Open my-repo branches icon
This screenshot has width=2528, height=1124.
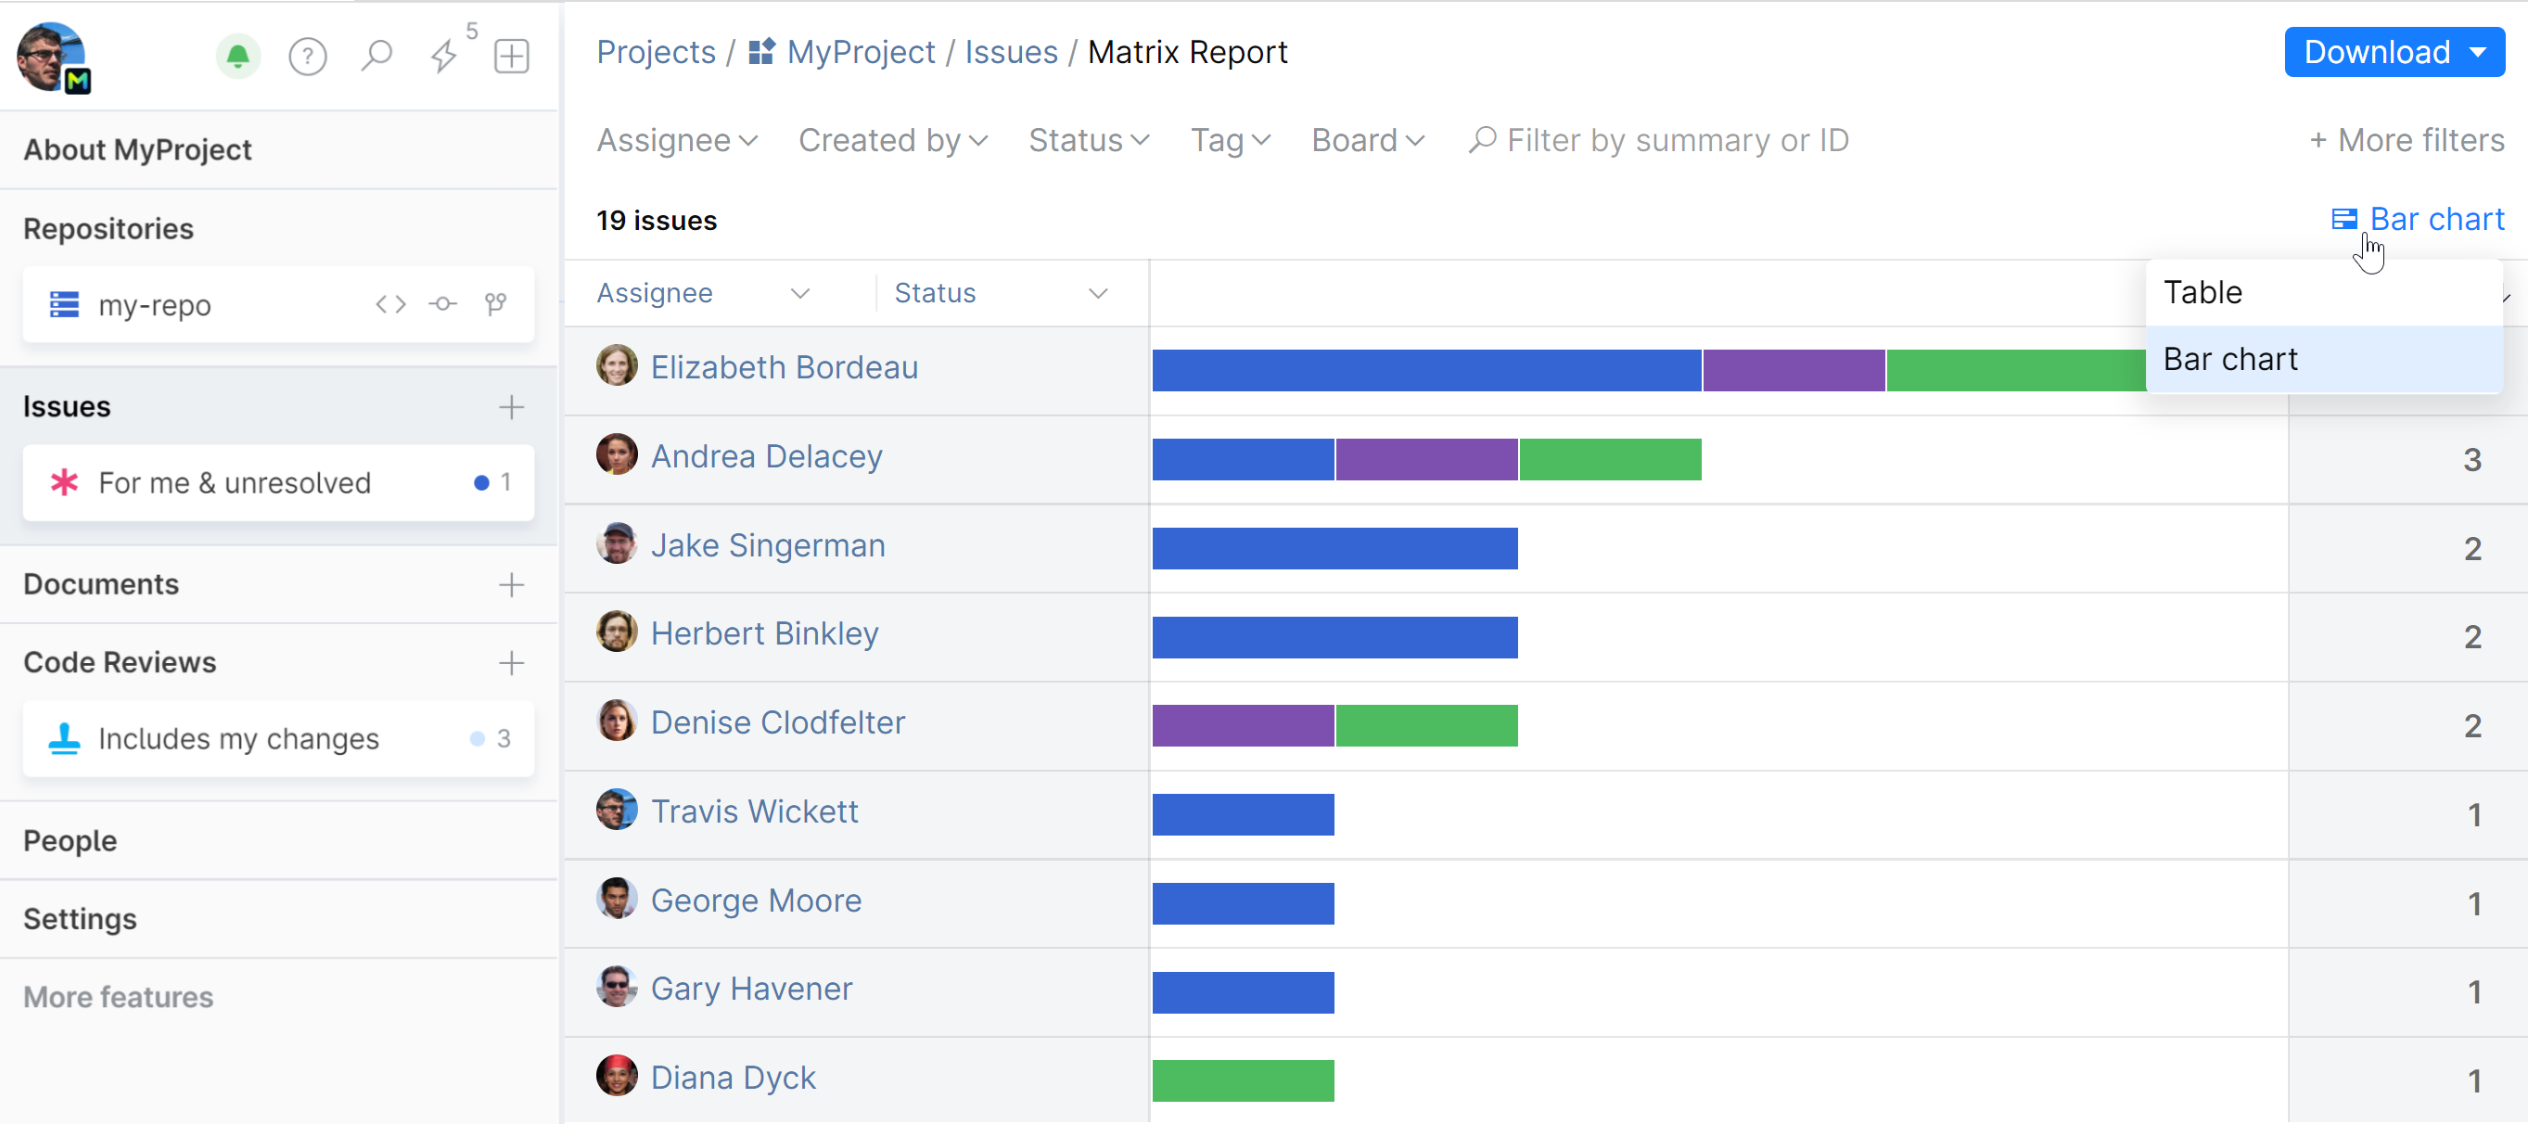[x=495, y=304]
